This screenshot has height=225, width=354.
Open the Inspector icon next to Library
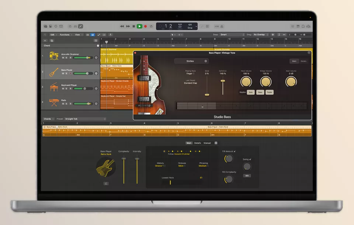pos(51,27)
